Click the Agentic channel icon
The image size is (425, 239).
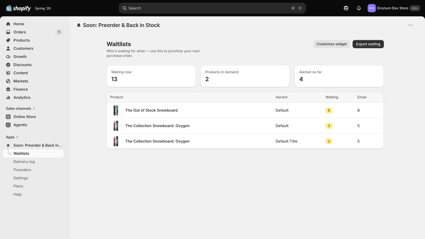(8, 125)
